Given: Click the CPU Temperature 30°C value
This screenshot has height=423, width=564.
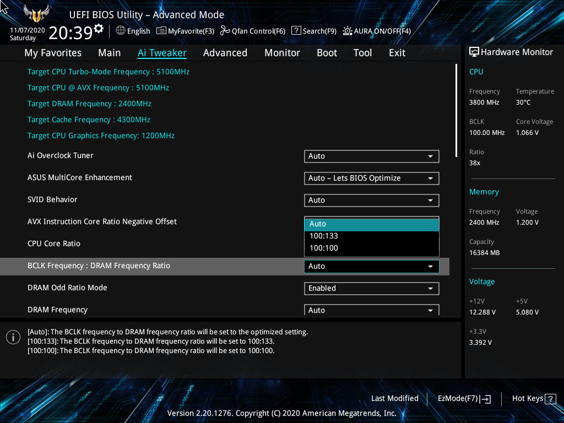Looking at the screenshot, I should click(523, 102).
